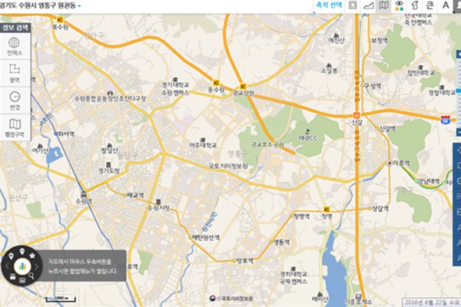Click the 청명역 station label
The image size is (461, 307).
pyautogui.click(x=301, y=216)
